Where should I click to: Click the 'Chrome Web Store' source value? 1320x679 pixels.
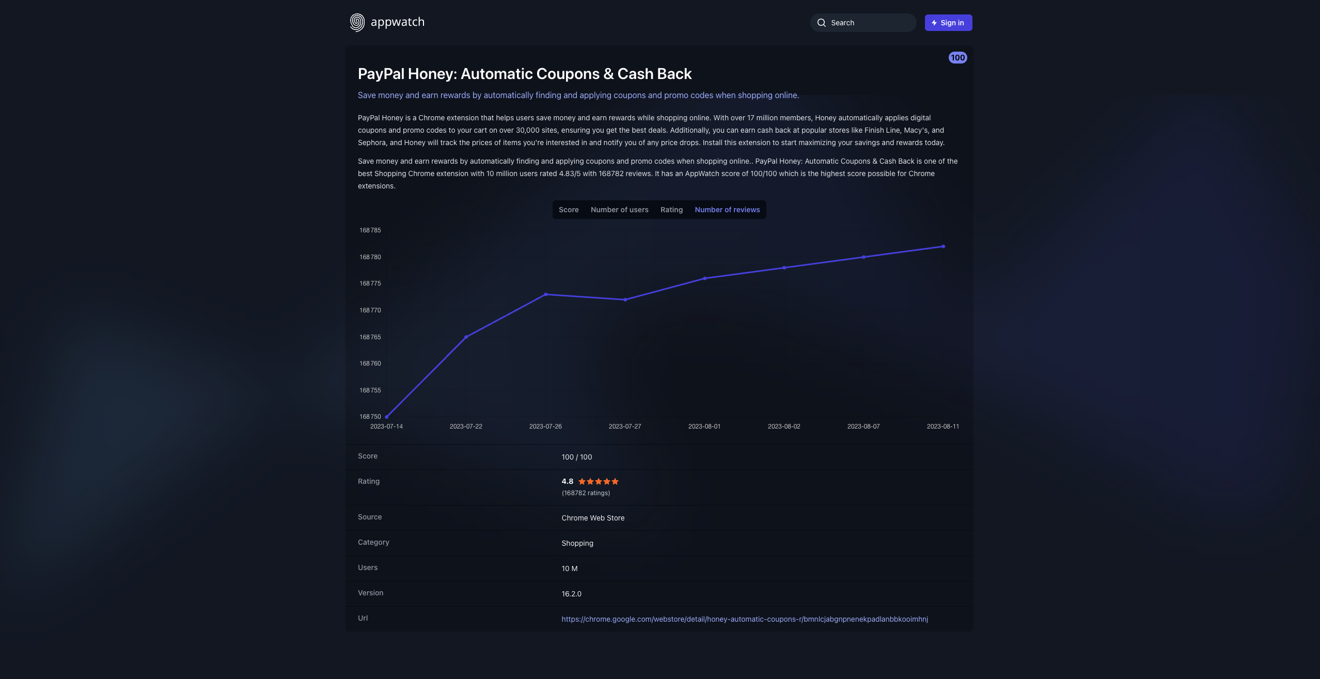pos(593,518)
